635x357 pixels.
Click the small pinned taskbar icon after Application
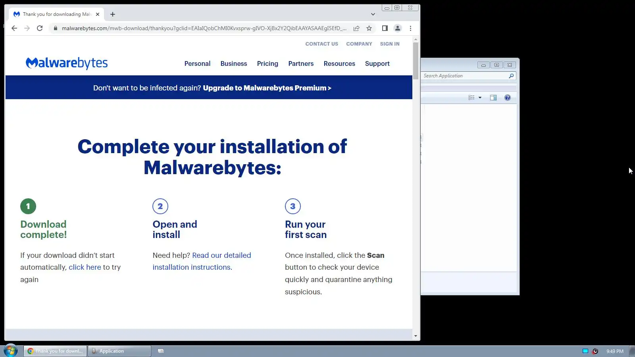[161, 351]
